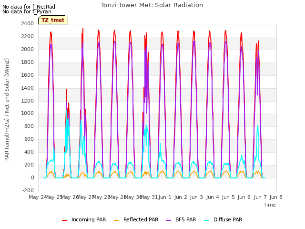Image resolution: width=305 pixels, height=229 pixels.
Task: Click the 800 y-axis tick label
Action: [x=29, y=126]
